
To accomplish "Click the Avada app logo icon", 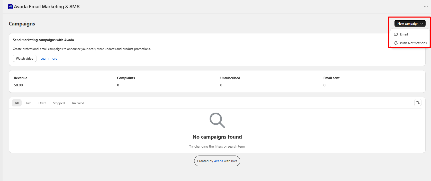I will 10,7.
